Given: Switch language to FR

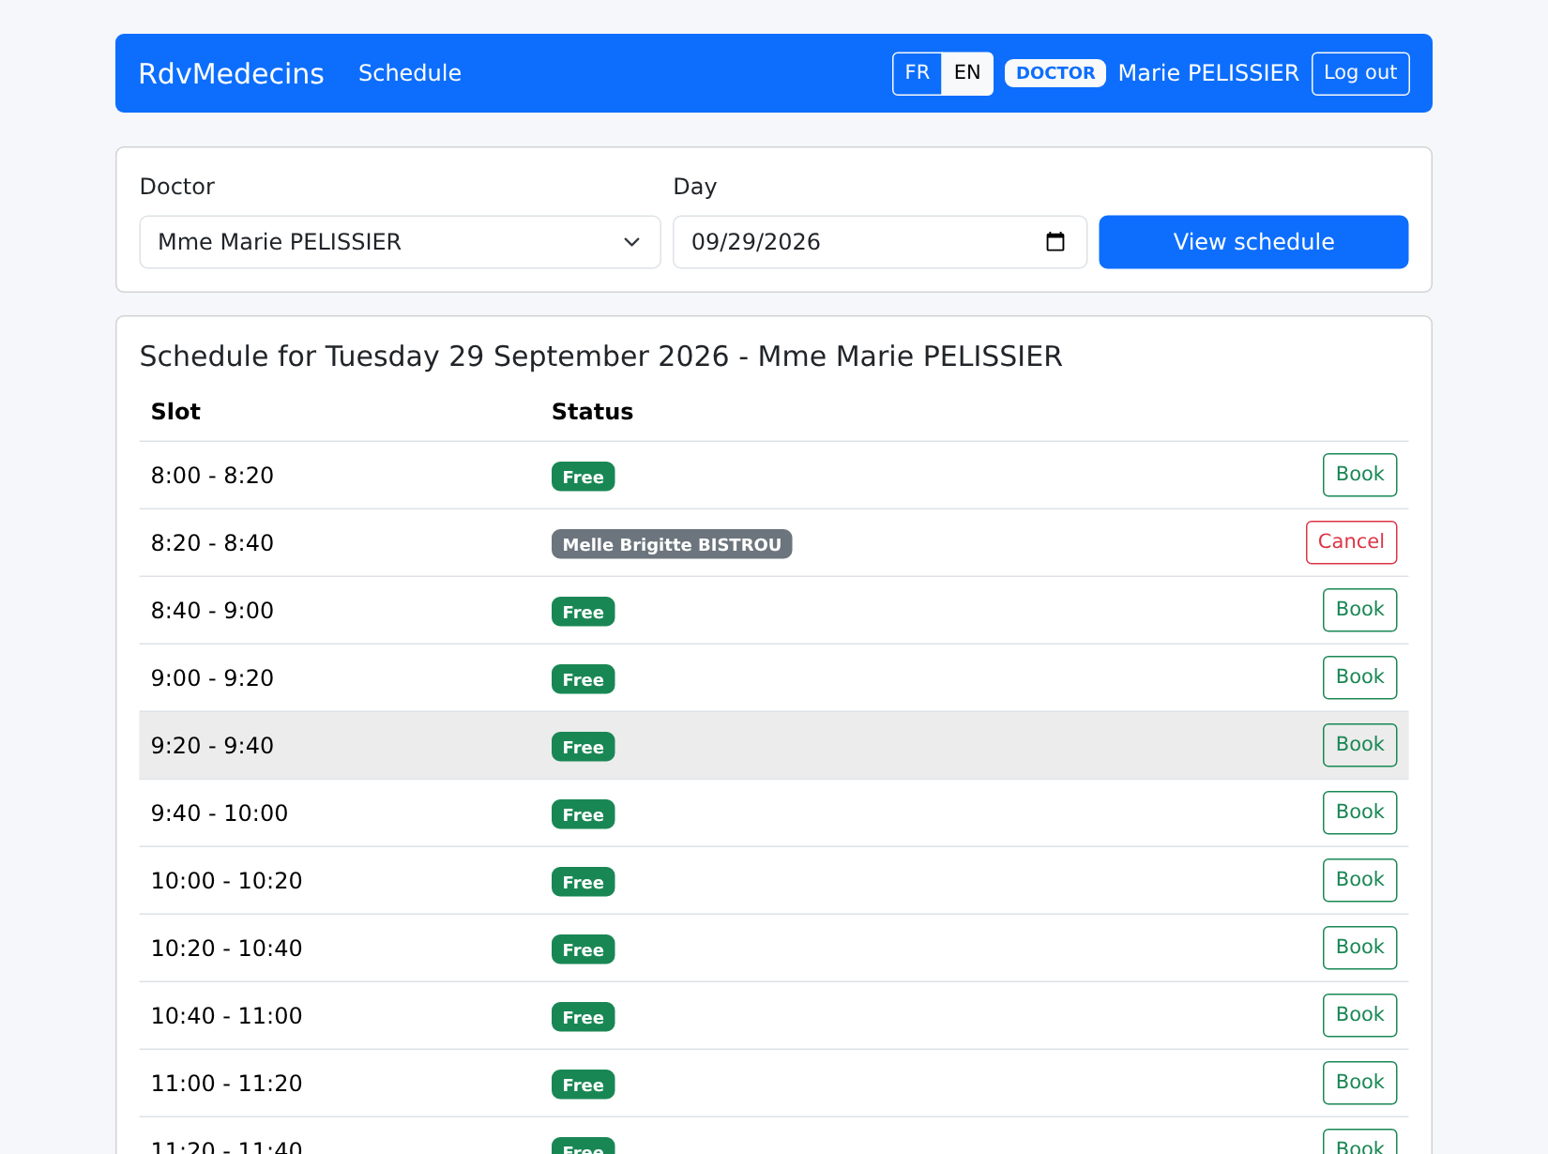Looking at the screenshot, I should [917, 73].
